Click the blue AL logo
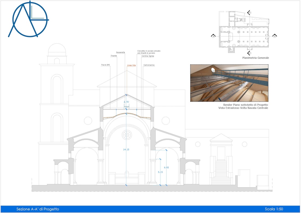 28,19
